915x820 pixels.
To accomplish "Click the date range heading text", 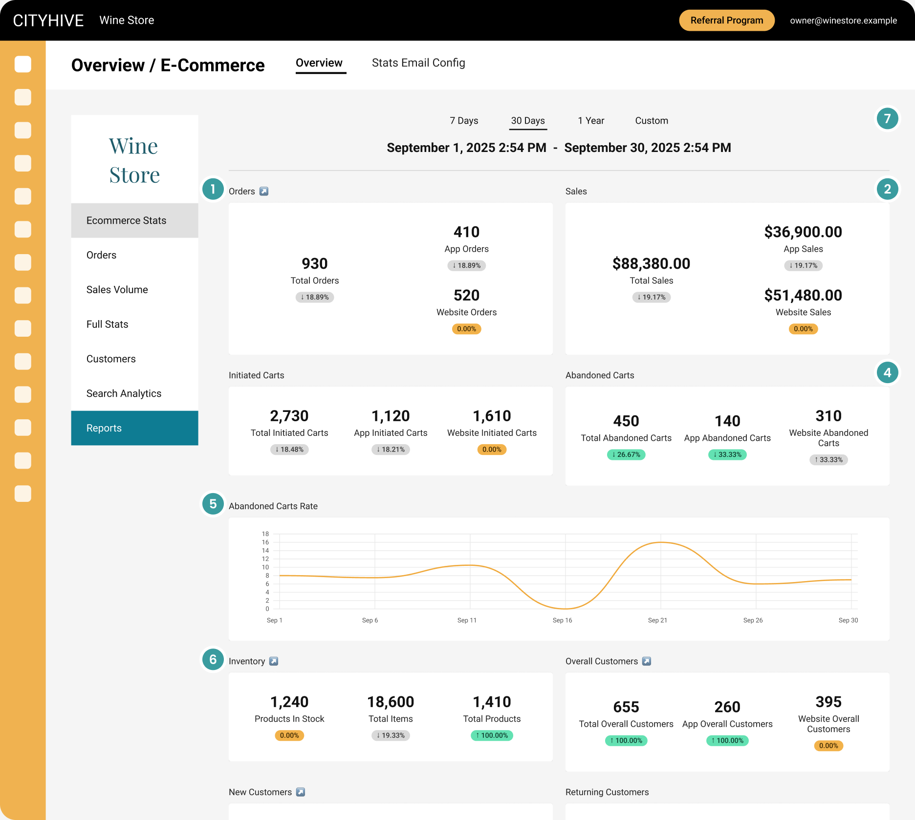I will tap(559, 148).
